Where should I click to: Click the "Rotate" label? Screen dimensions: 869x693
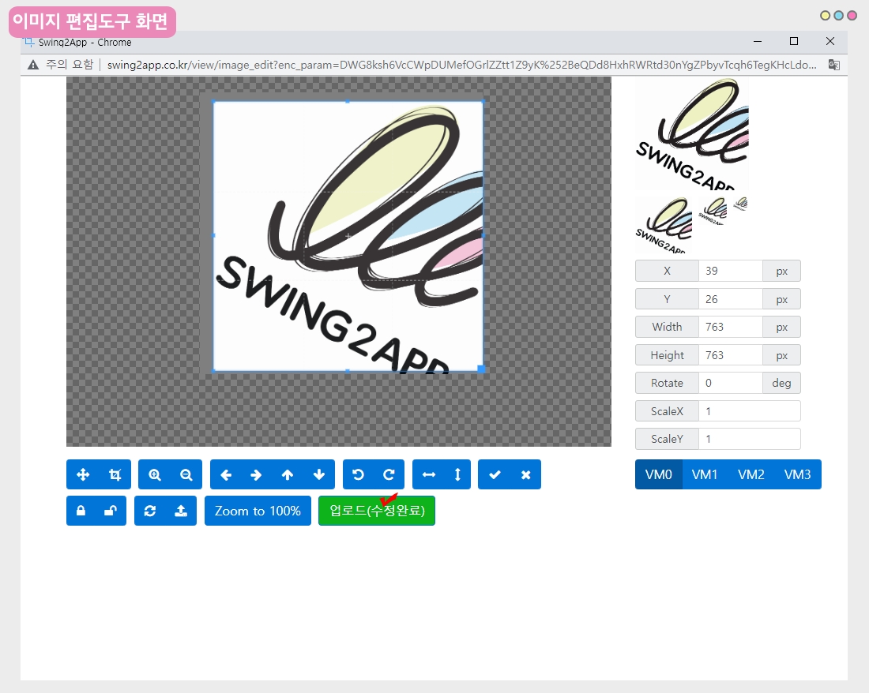coord(667,383)
